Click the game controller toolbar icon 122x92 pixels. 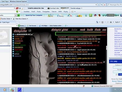pos(60,15)
